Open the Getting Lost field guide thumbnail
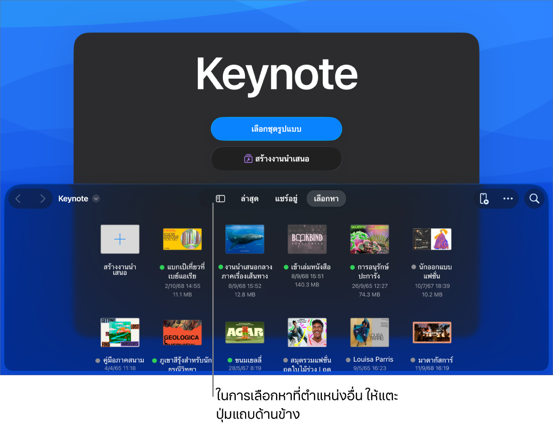The image size is (553, 438). pos(120,333)
